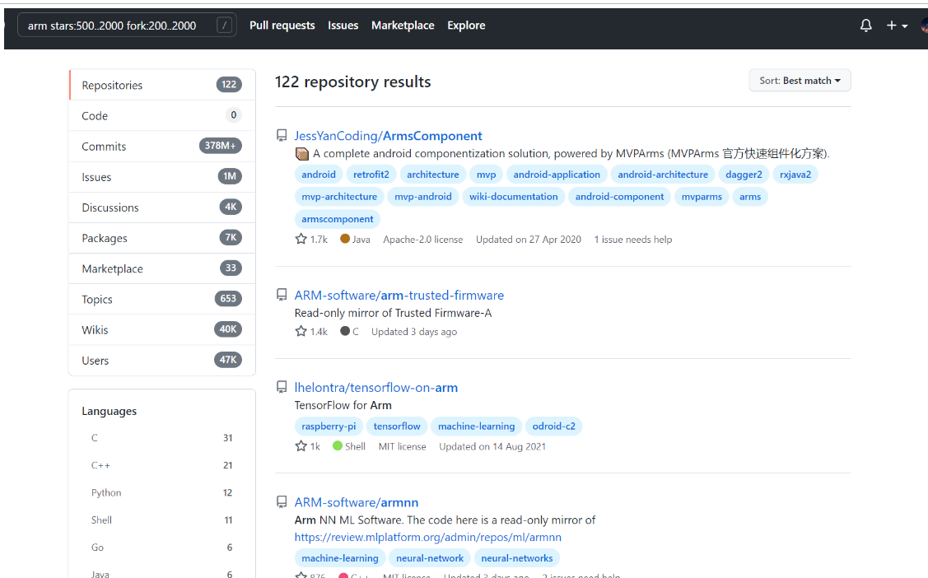Click the neural-network topic tag
The image size is (928, 578).
pos(430,558)
